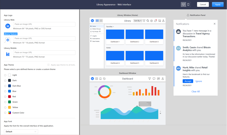The image size is (227, 135).
Task: Click the Library Web image URL field
Action: point(44,24)
